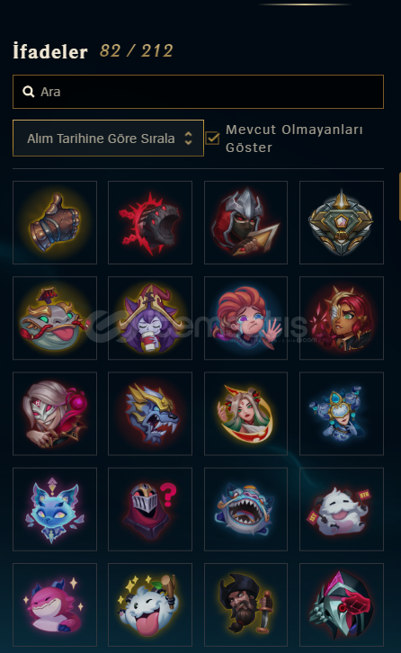Click the sort dropdown arrows
This screenshot has height=653, width=401.
click(188, 139)
